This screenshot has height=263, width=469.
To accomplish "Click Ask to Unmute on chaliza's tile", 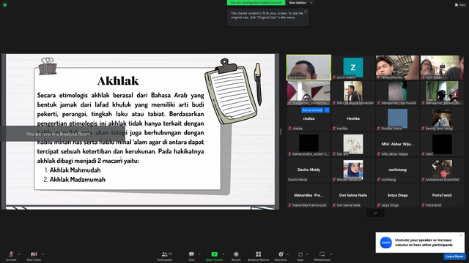I will click(x=312, y=110).
